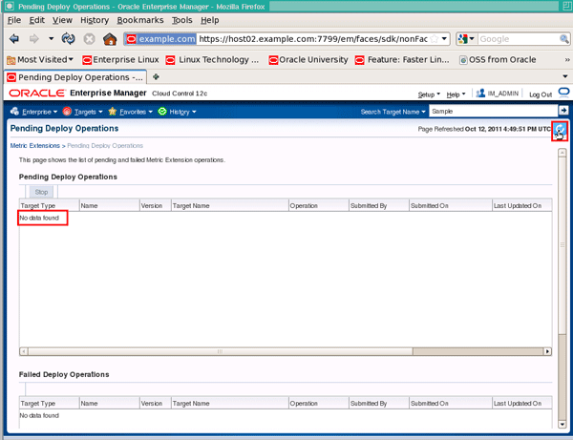Show more bookmarks chevron
The image size is (573, 440).
[567, 59]
